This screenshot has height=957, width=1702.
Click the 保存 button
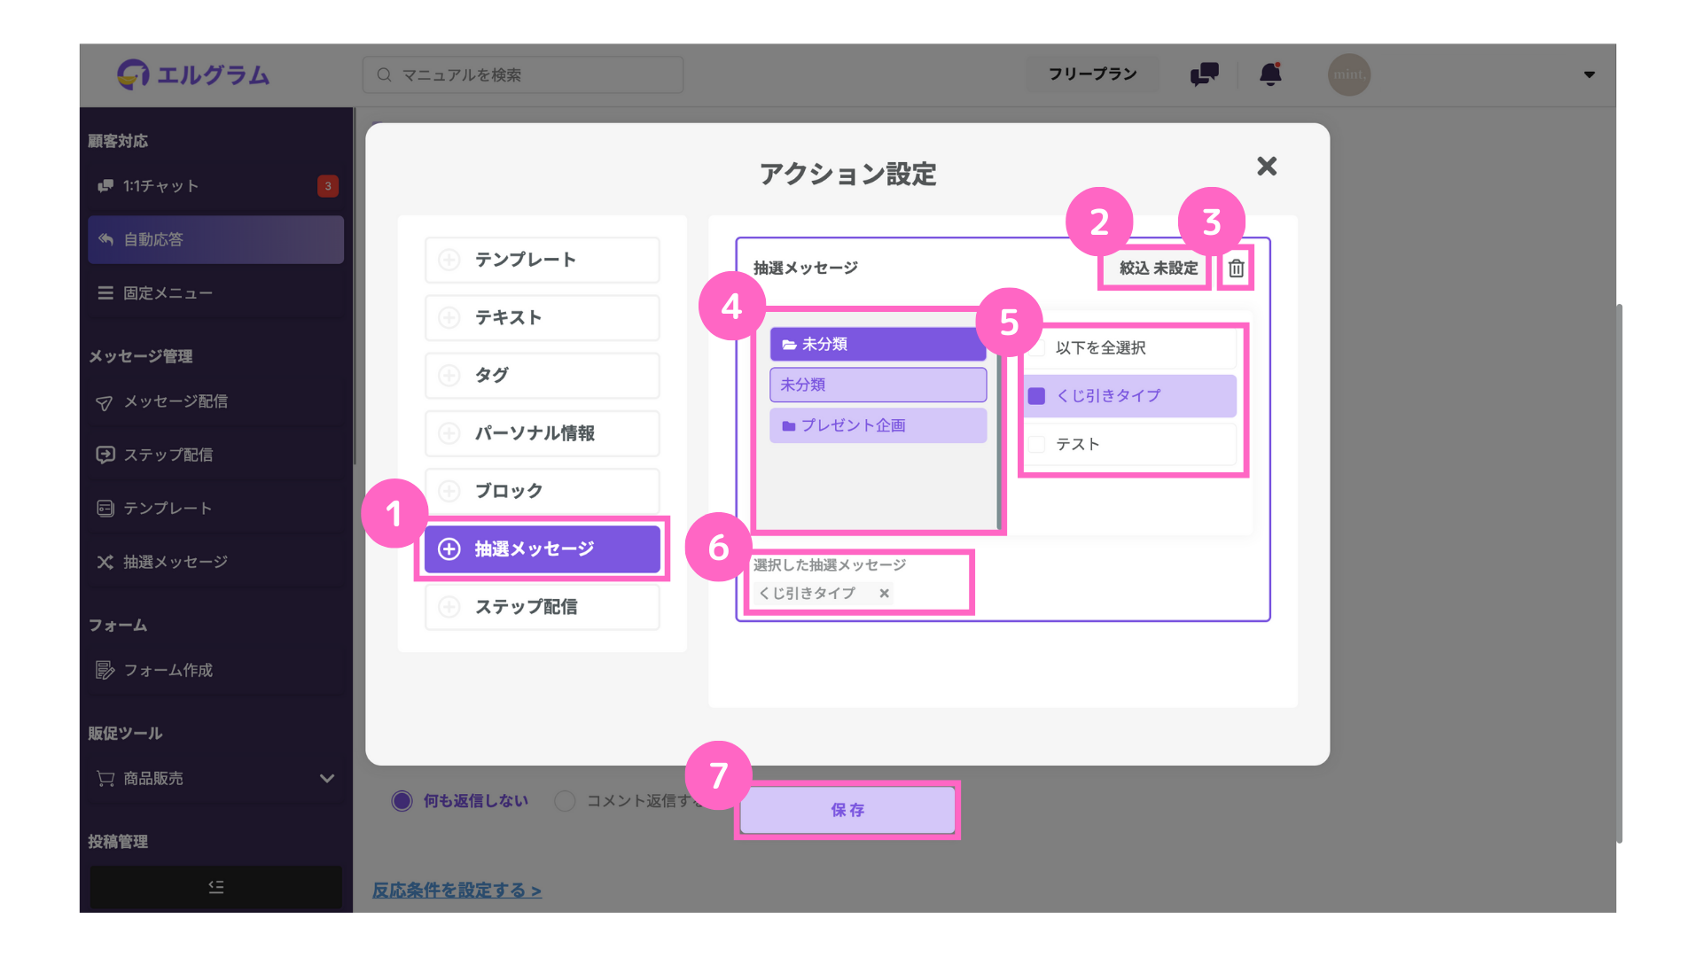(847, 810)
